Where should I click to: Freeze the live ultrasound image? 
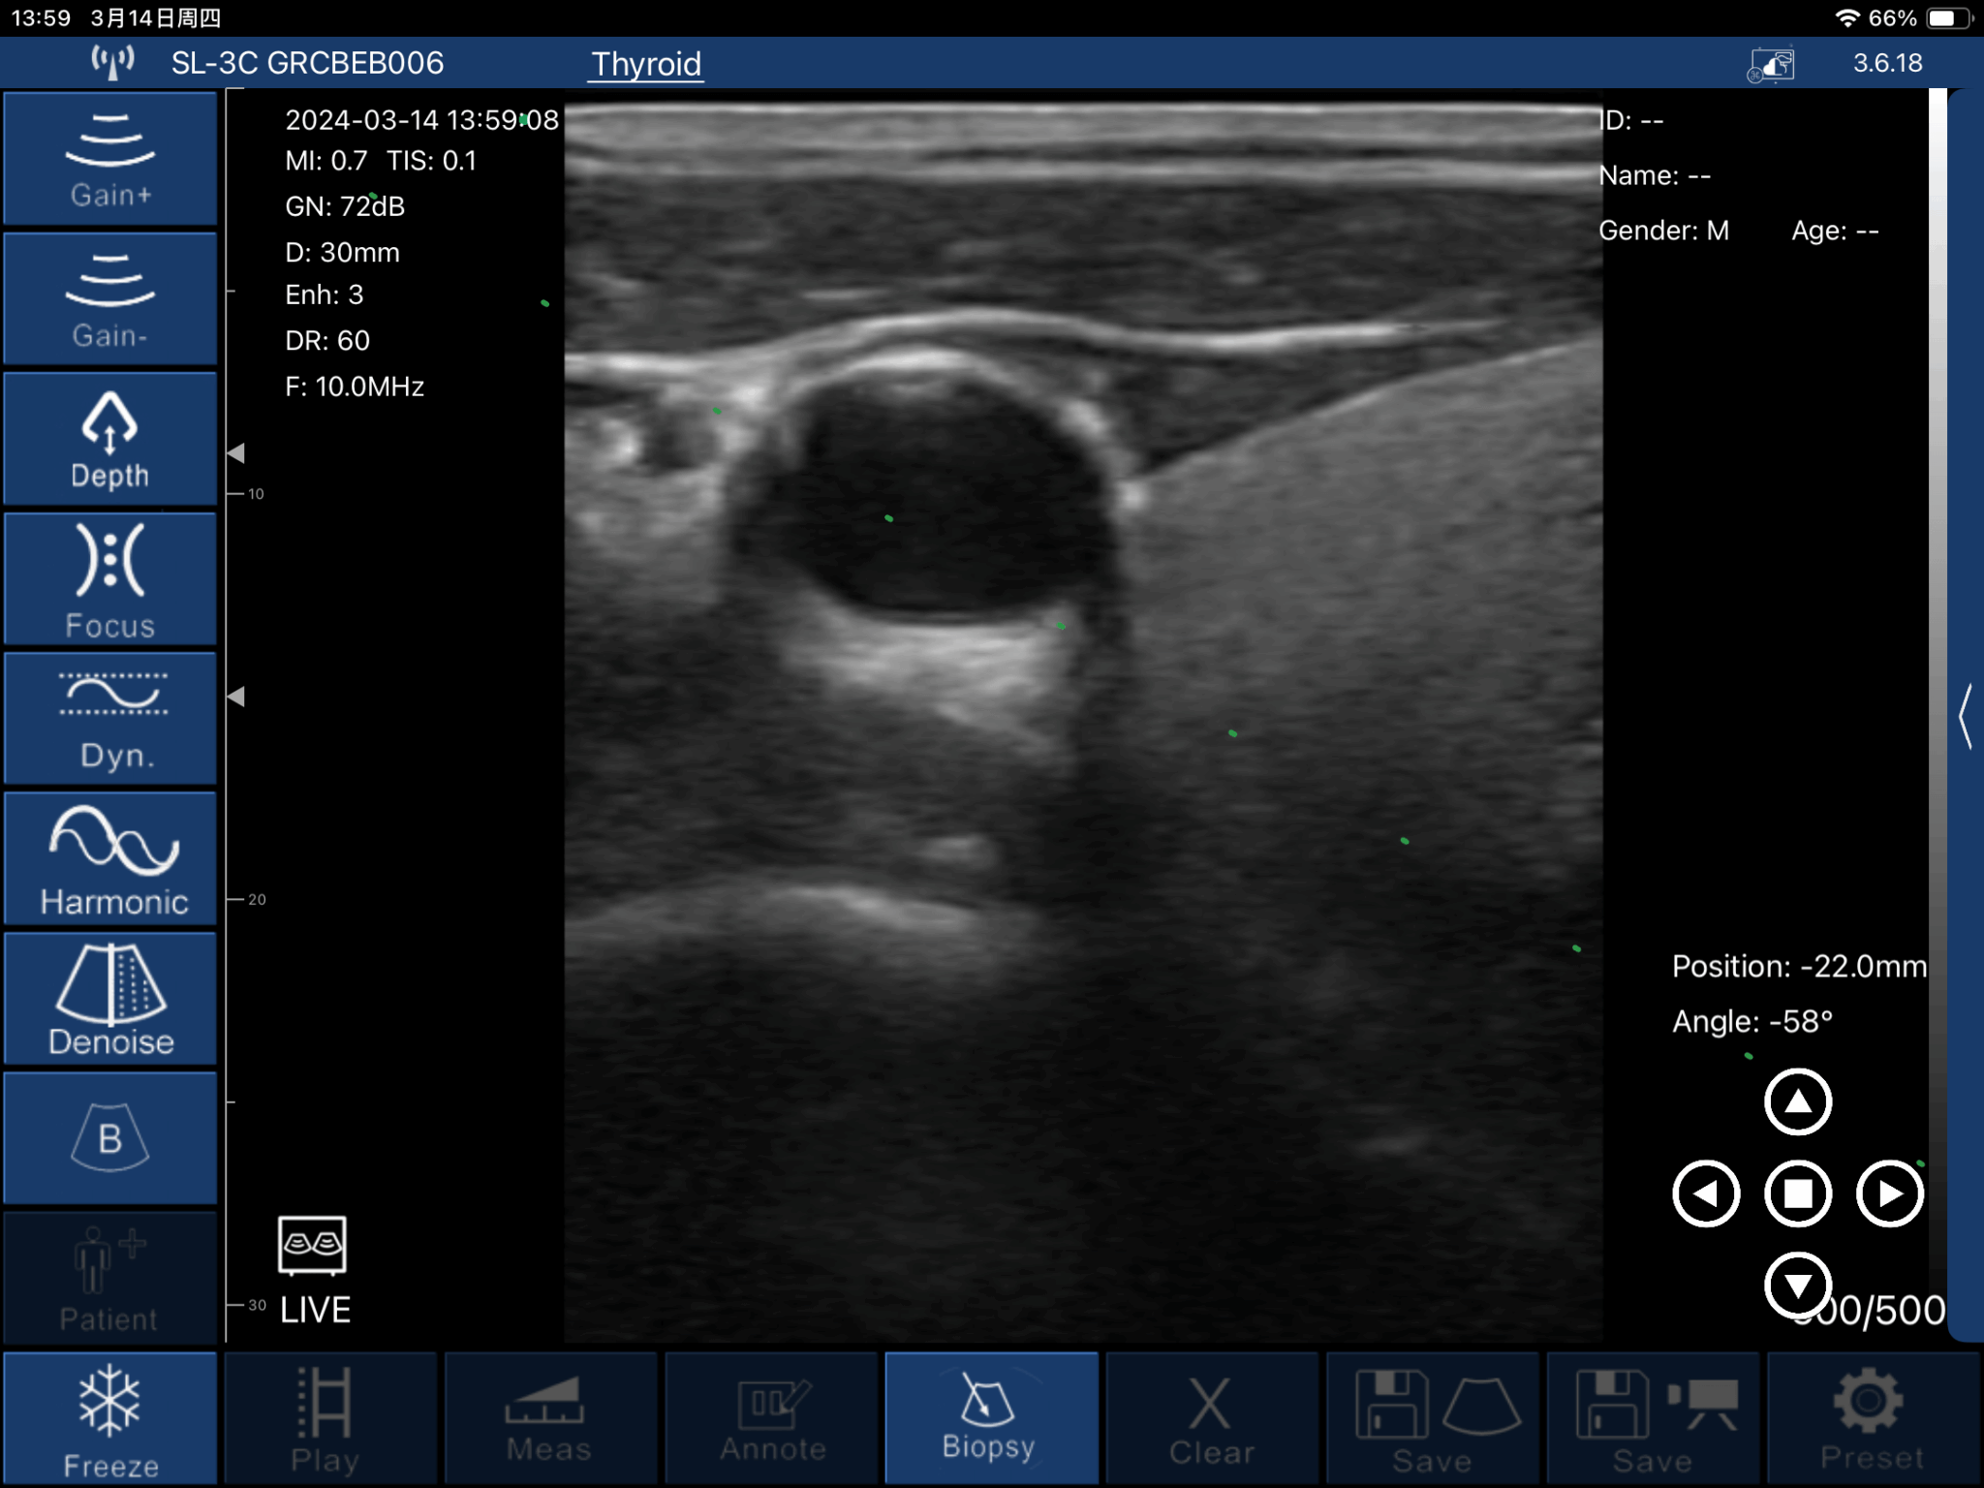109,1418
